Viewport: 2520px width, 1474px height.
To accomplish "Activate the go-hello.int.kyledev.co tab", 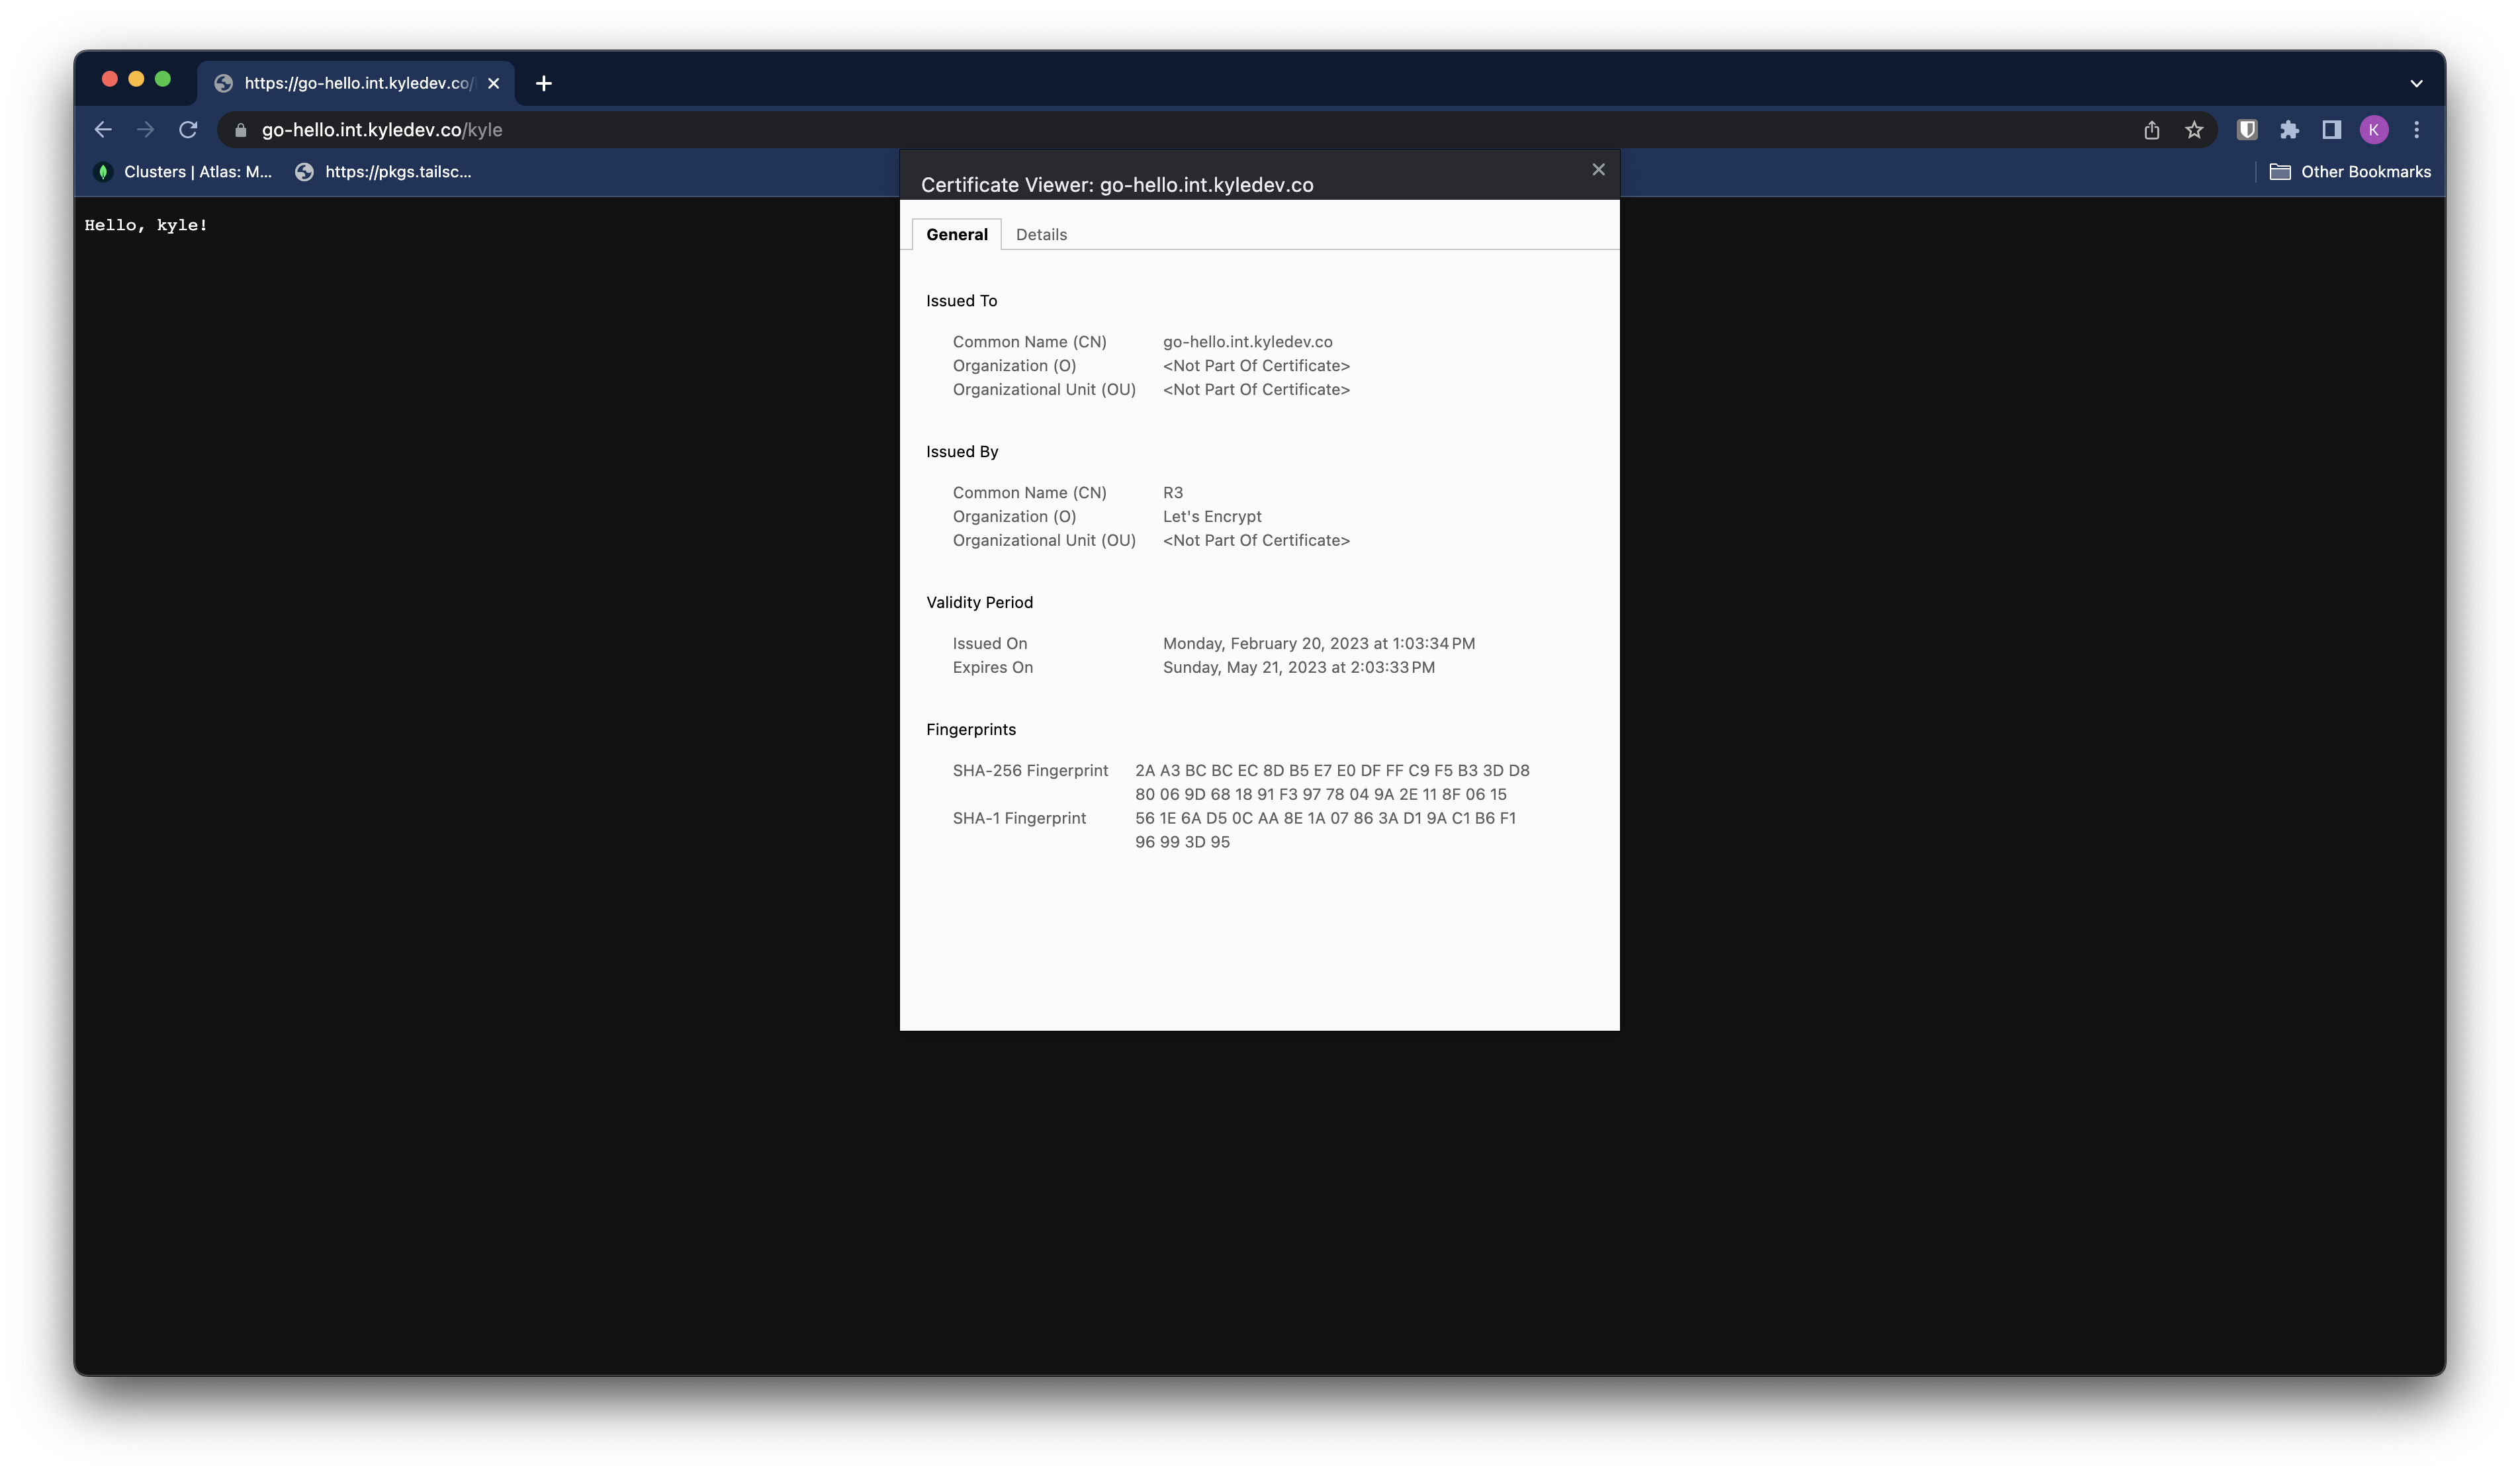I will [x=356, y=83].
